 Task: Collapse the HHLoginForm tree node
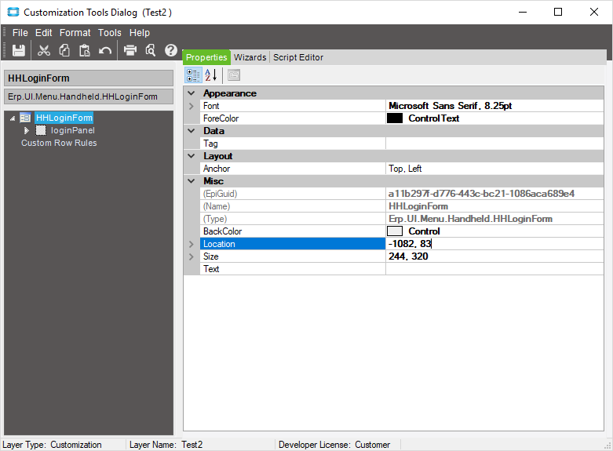point(13,118)
